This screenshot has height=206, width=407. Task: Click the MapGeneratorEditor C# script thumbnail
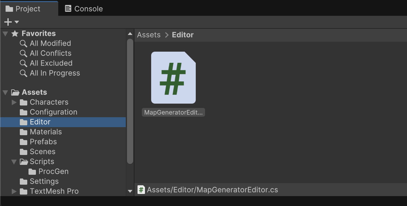tap(173, 78)
